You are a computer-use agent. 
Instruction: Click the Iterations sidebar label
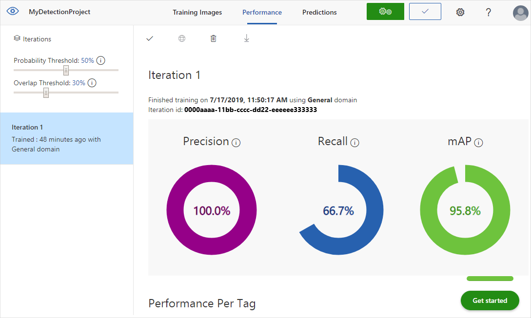37,39
